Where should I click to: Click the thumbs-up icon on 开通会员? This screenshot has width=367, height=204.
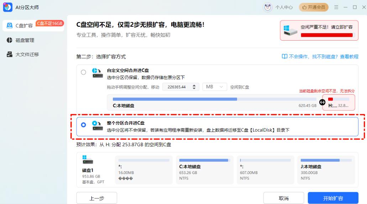(x=304, y=7)
